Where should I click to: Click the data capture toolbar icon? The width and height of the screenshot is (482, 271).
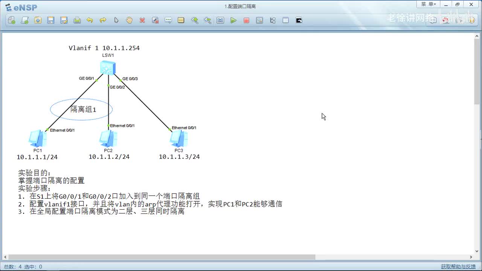tap(259, 20)
